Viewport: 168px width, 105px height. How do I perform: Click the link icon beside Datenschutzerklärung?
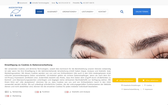click(x=122, y=89)
